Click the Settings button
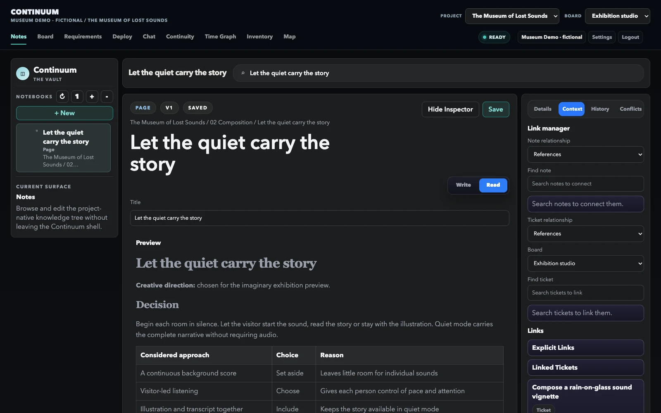The height and width of the screenshot is (413, 661). [602, 37]
